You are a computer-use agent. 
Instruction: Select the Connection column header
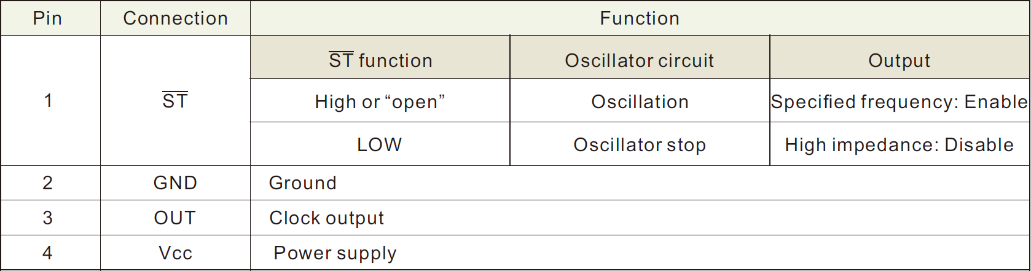175,18
